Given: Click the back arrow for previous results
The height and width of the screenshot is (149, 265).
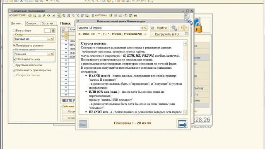Looking at the screenshot, I should click(83, 124).
